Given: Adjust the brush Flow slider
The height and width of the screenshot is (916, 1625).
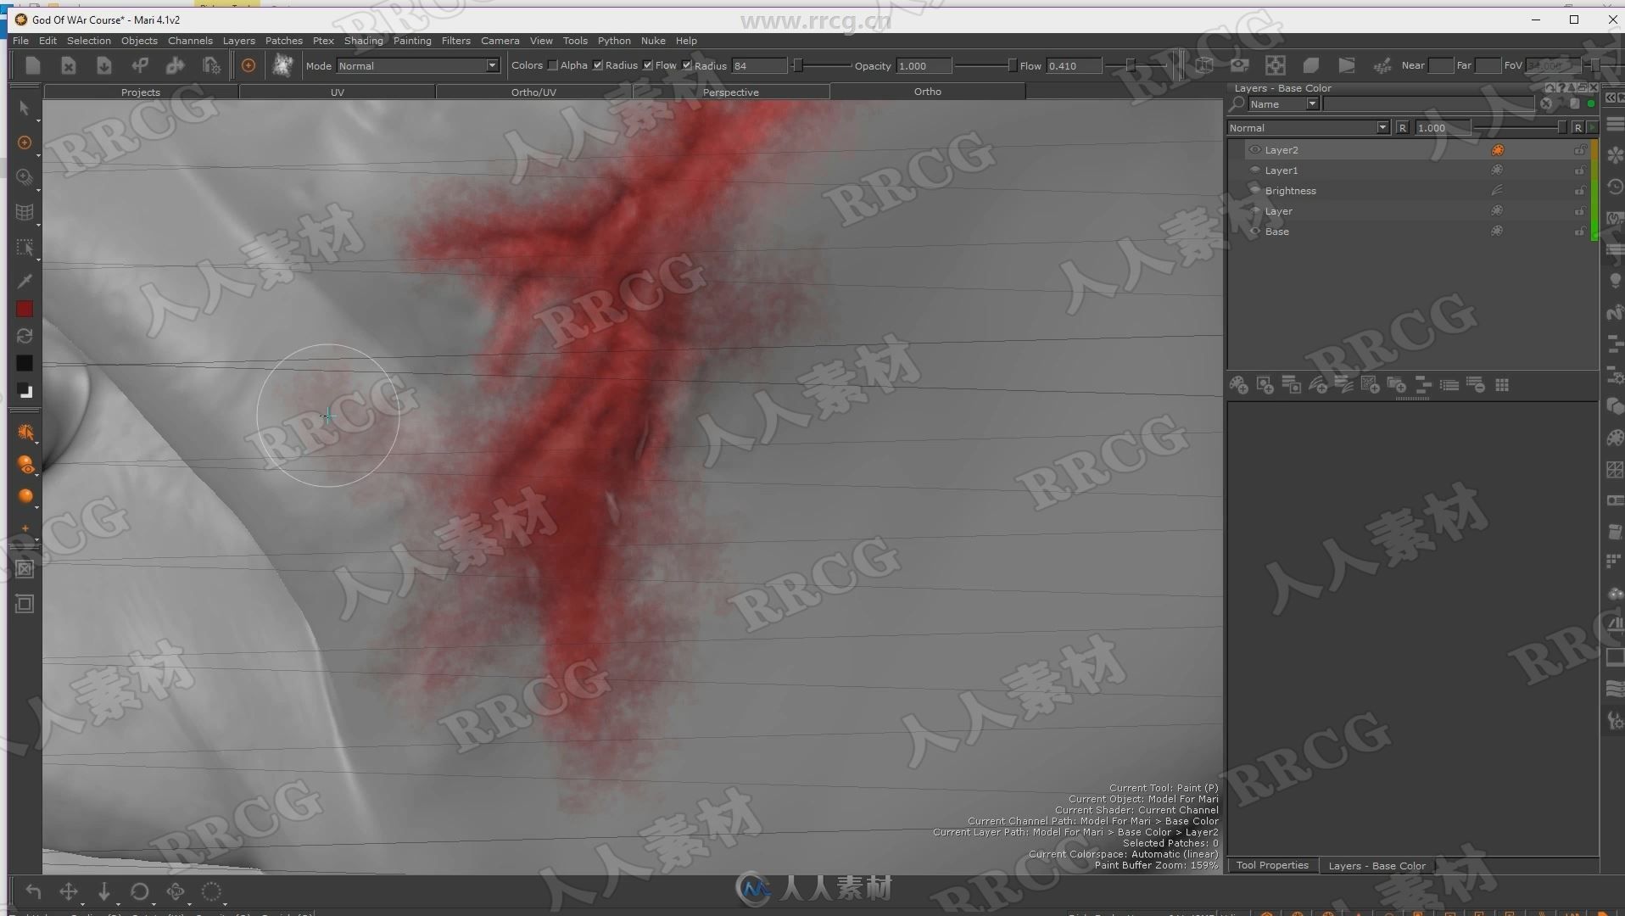Looking at the screenshot, I should pos(1135,65).
